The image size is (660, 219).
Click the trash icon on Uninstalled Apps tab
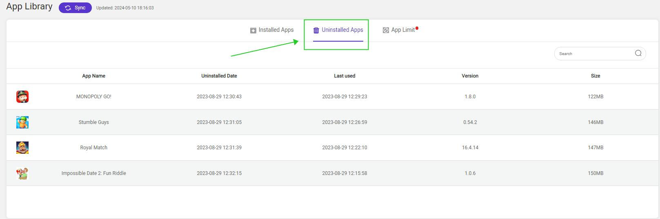click(316, 30)
